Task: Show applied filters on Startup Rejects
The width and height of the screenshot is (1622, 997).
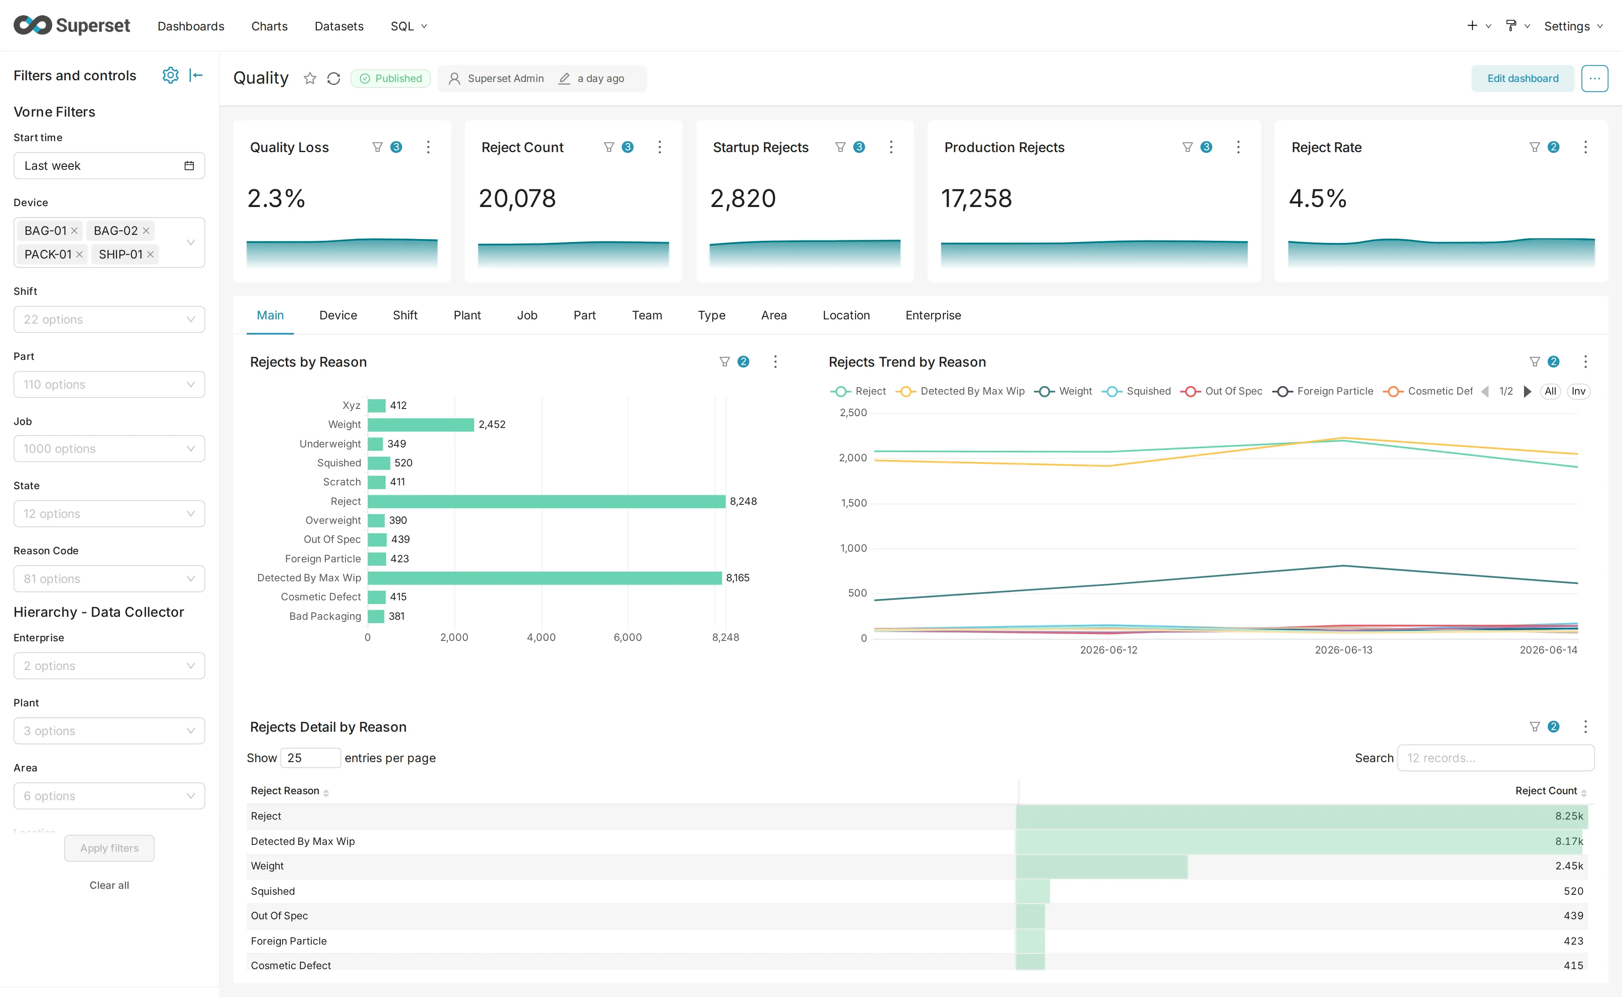Action: [x=849, y=147]
